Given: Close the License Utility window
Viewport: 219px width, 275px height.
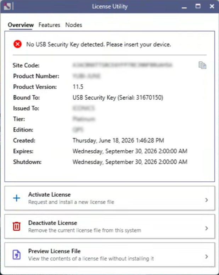Looking at the screenshot, I should click(x=212, y=6).
